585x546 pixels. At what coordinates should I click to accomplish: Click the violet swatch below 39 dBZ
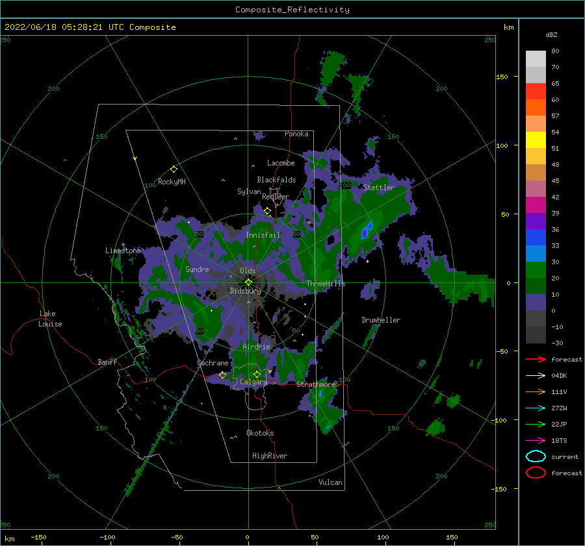(536, 221)
